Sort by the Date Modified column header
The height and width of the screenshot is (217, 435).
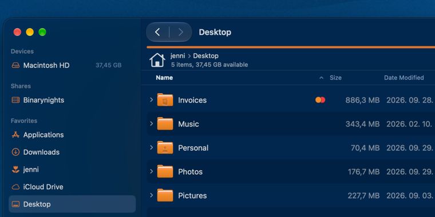pyautogui.click(x=404, y=78)
